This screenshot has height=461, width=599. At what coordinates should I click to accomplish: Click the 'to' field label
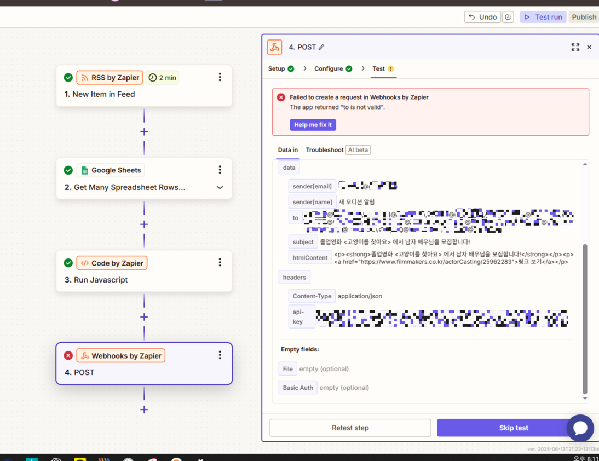[295, 218]
